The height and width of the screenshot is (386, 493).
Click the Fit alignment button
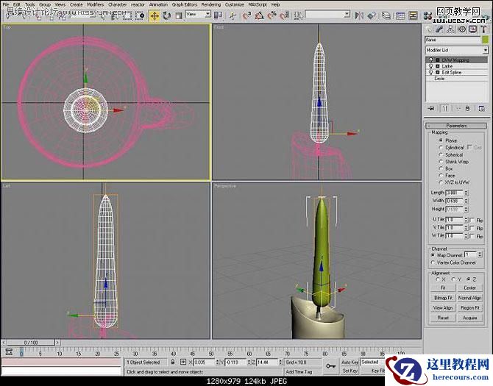[x=443, y=287]
